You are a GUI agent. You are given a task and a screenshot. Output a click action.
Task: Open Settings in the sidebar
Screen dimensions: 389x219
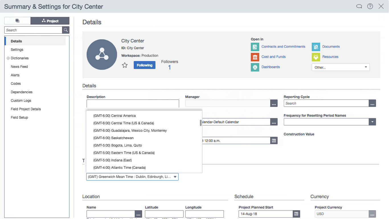coord(17,50)
